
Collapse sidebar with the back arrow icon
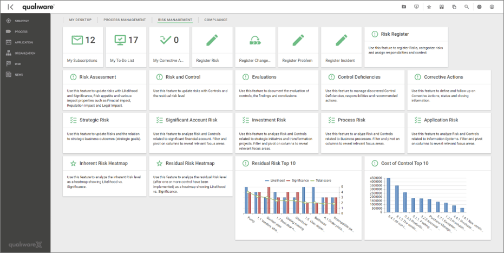coord(10,7)
